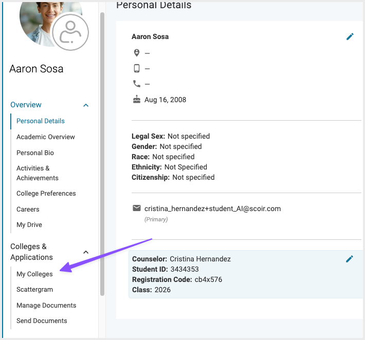This screenshot has height=340, width=365.
Task: Edit the counselor info with pencil icon
Action: [x=350, y=259]
